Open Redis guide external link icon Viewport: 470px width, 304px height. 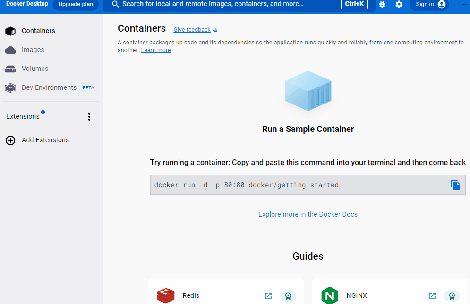[268, 296]
